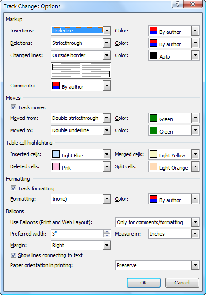The height and width of the screenshot is (295, 206).
Task: Click the Preferred width up spinner arrow
Action: click(107, 232)
